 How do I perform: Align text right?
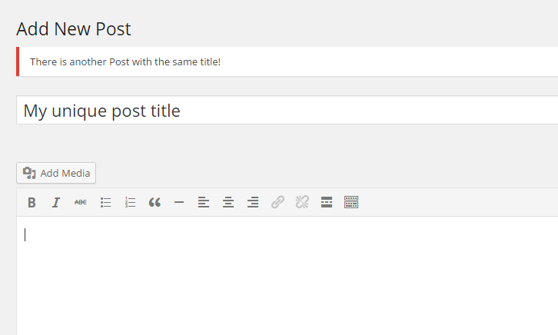(253, 202)
